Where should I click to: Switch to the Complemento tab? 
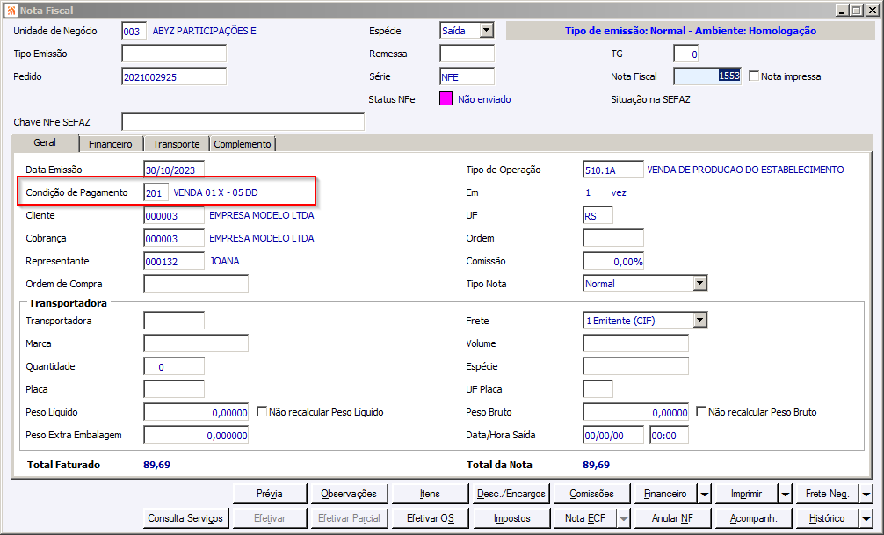pyautogui.click(x=243, y=144)
